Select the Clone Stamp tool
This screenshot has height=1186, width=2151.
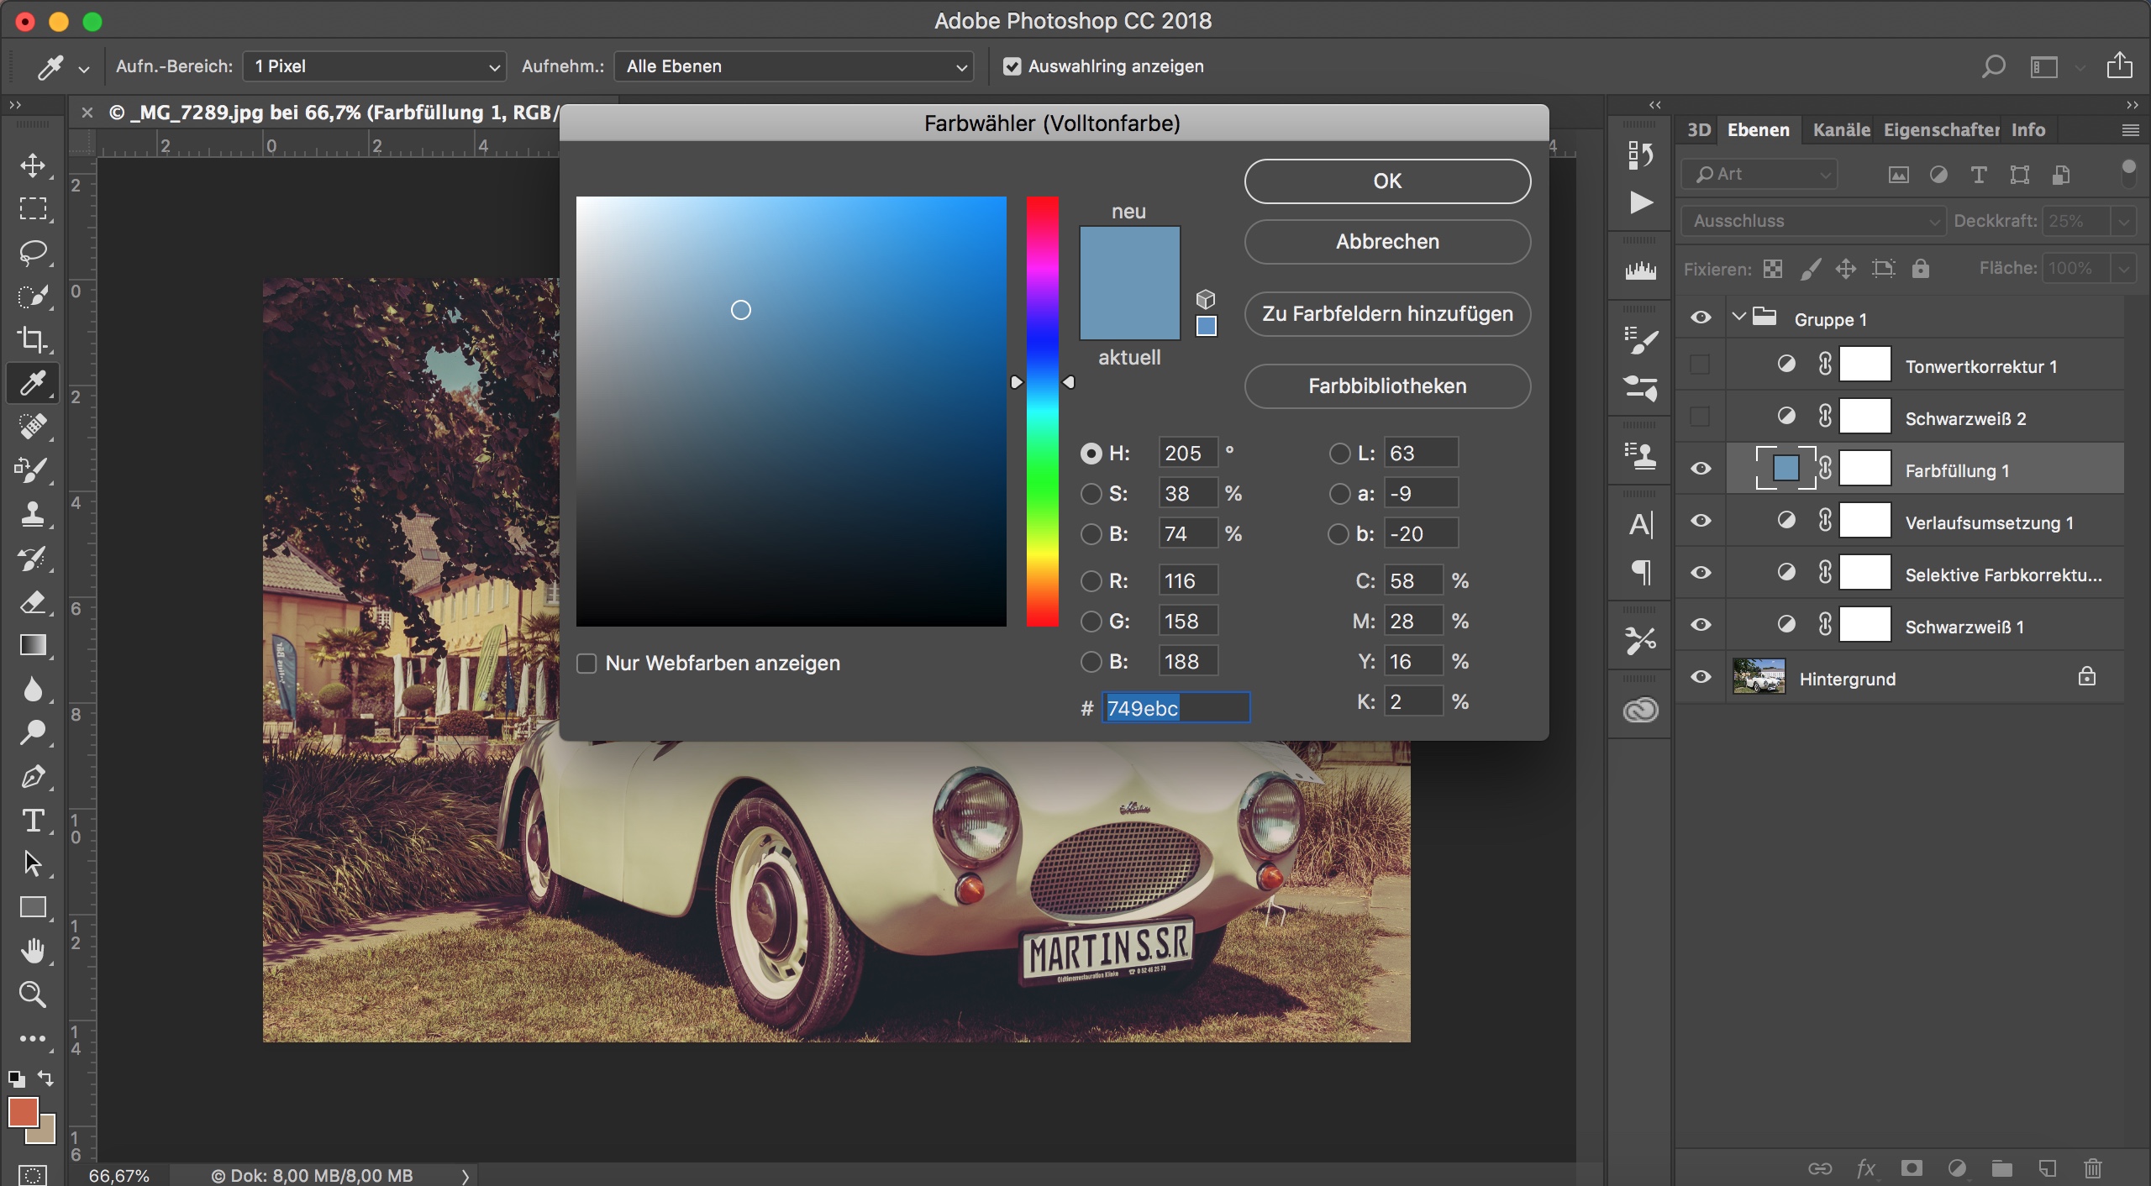point(33,513)
